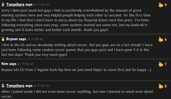The image size is (171, 99).
Task: Click the 11:57 et timestamp on the last comment
Action: [x=42, y=86]
